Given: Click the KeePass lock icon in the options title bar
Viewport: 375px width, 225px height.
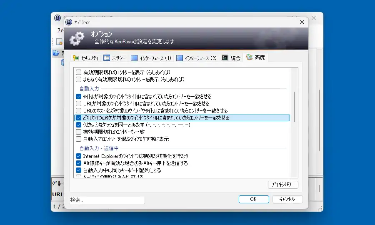Looking at the screenshot, I should pos(69,22).
